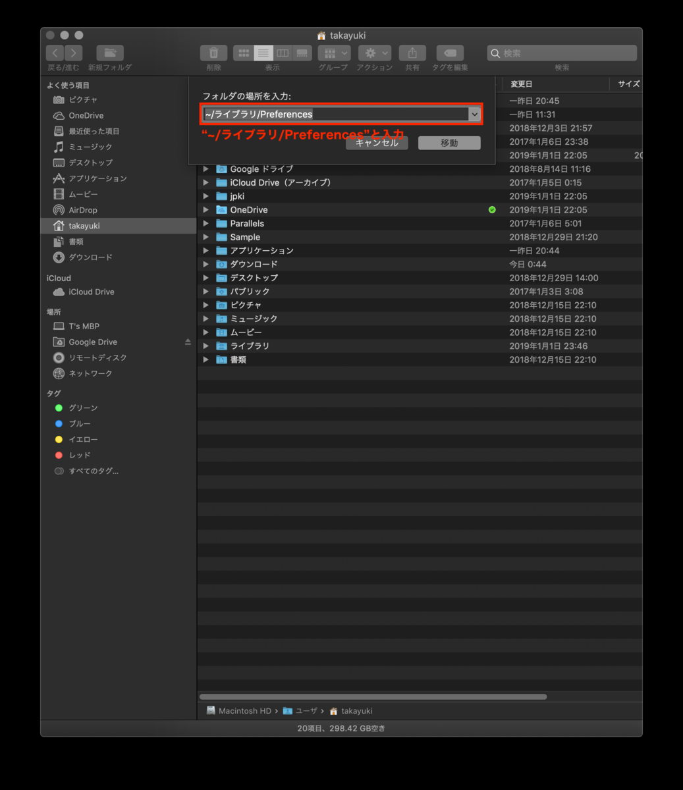The height and width of the screenshot is (790, 683).
Task: Open the gear Action menu
Action: [375, 53]
